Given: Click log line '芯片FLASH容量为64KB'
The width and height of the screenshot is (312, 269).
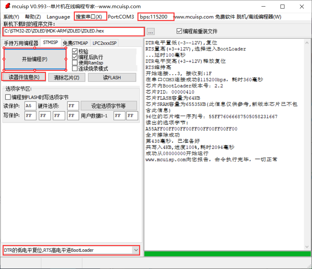Looking at the screenshot, I should (173, 98).
